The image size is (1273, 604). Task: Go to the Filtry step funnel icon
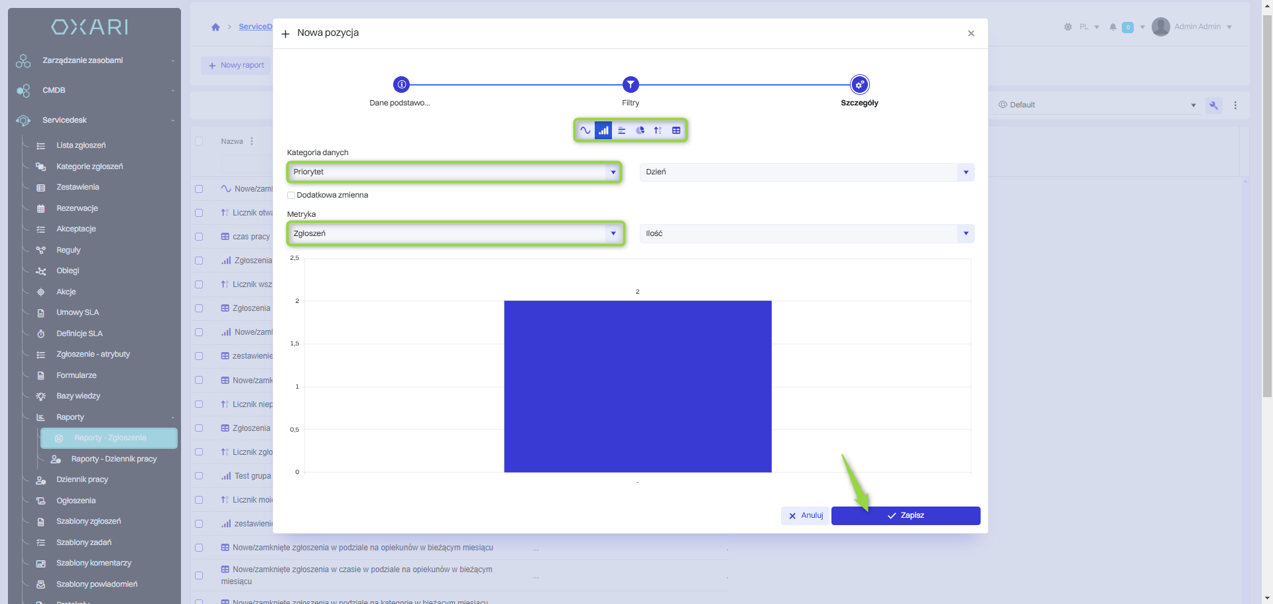pyautogui.click(x=631, y=85)
